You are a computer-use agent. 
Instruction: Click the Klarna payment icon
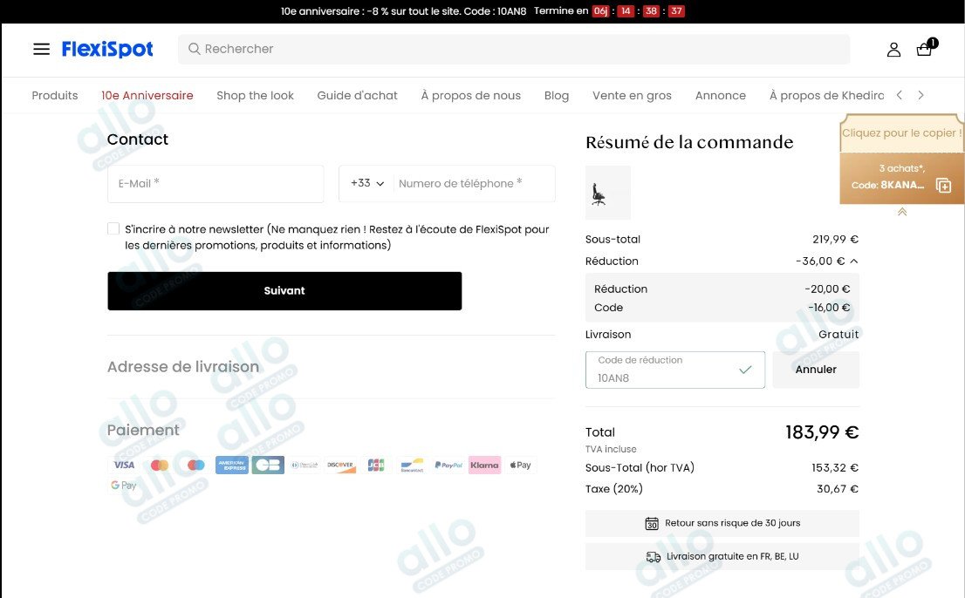click(x=484, y=465)
